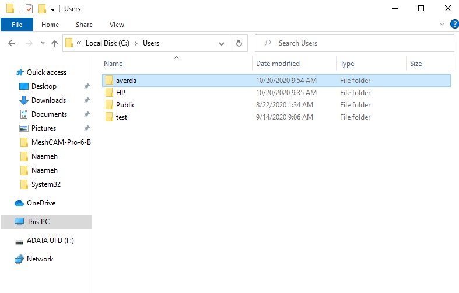Click the pin icon beside Documents
459x293 pixels.
pos(87,114)
